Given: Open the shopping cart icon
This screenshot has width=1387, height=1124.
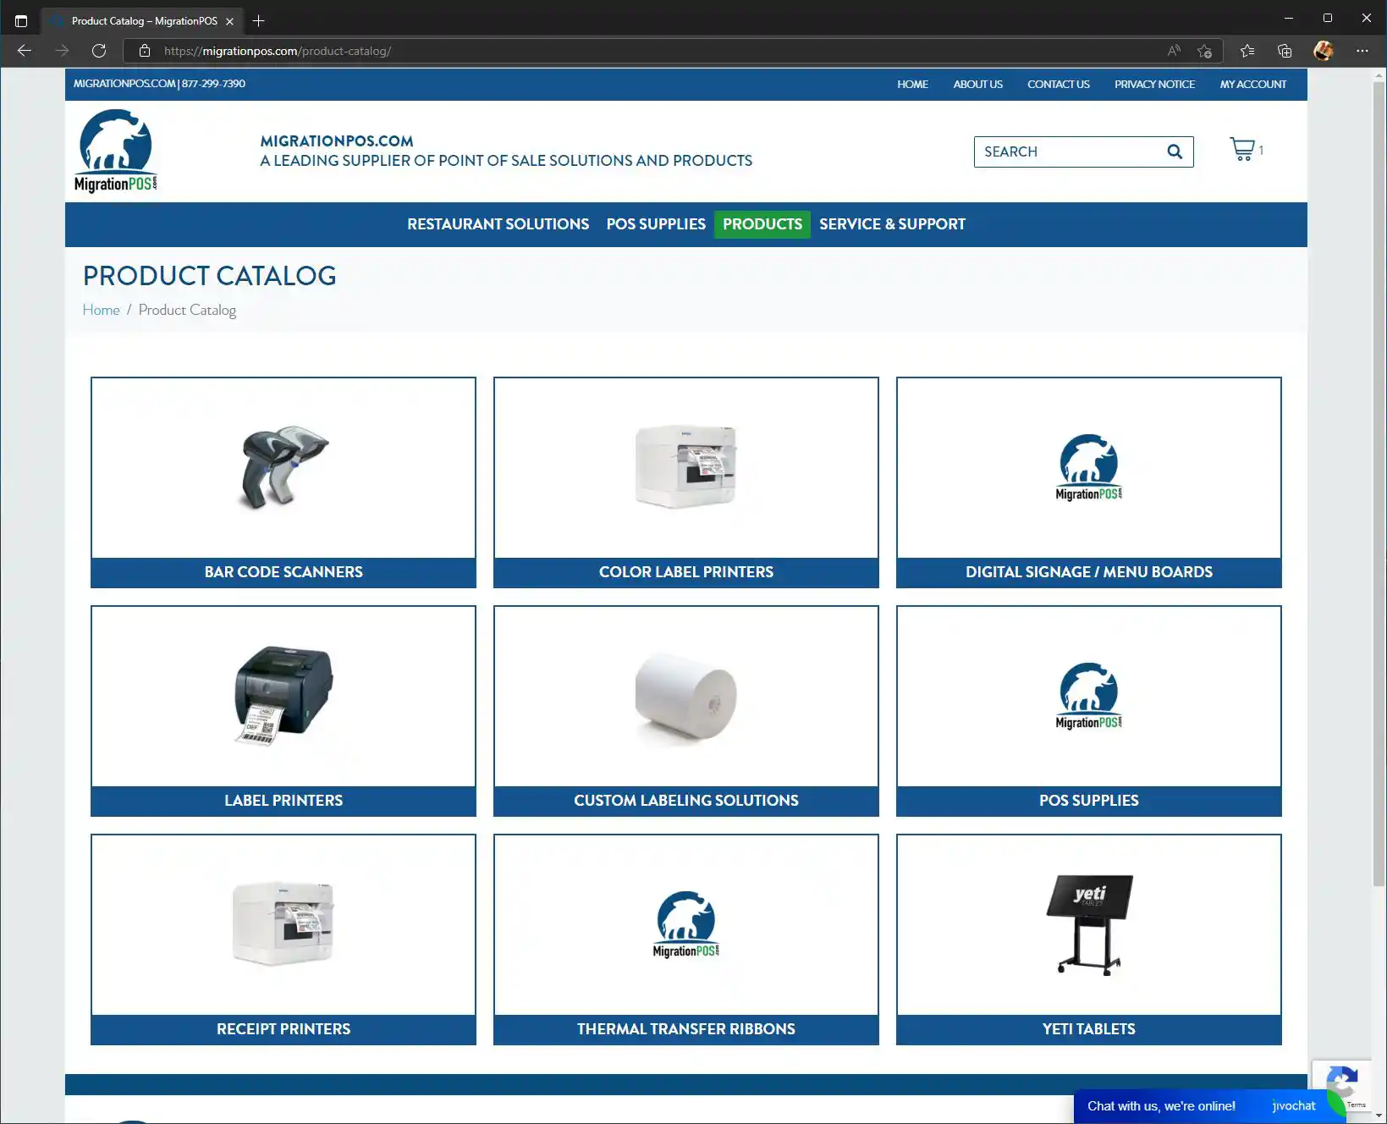Looking at the screenshot, I should 1242,150.
